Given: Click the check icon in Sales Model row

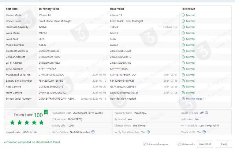Looking at the screenshot, I should click(x=183, y=33).
